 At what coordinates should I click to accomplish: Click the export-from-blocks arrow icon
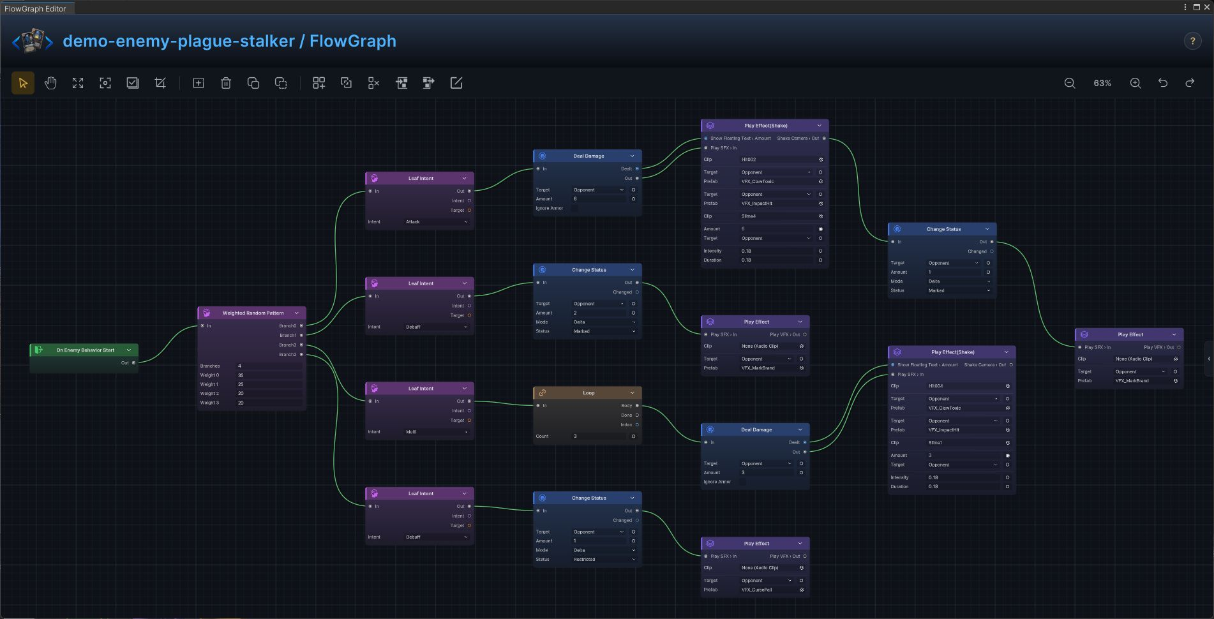[x=429, y=83]
